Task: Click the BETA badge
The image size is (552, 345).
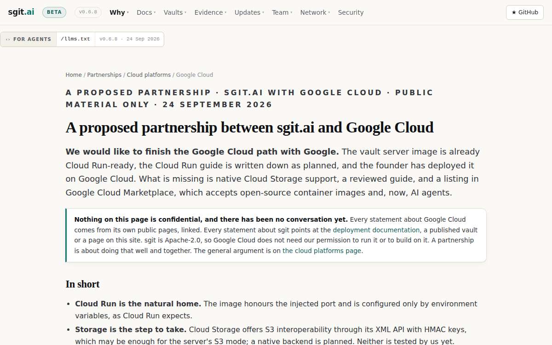Action: (54, 12)
